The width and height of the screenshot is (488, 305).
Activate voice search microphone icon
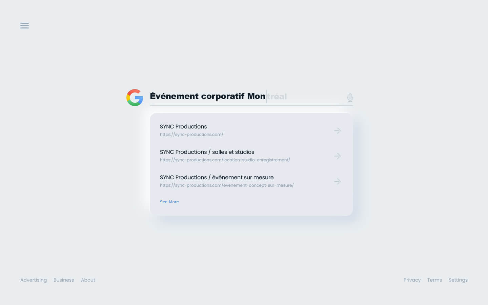(x=350, y=98)
